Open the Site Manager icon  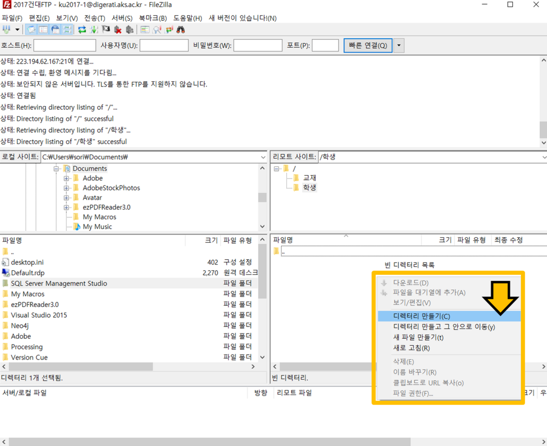pos(6,30)
